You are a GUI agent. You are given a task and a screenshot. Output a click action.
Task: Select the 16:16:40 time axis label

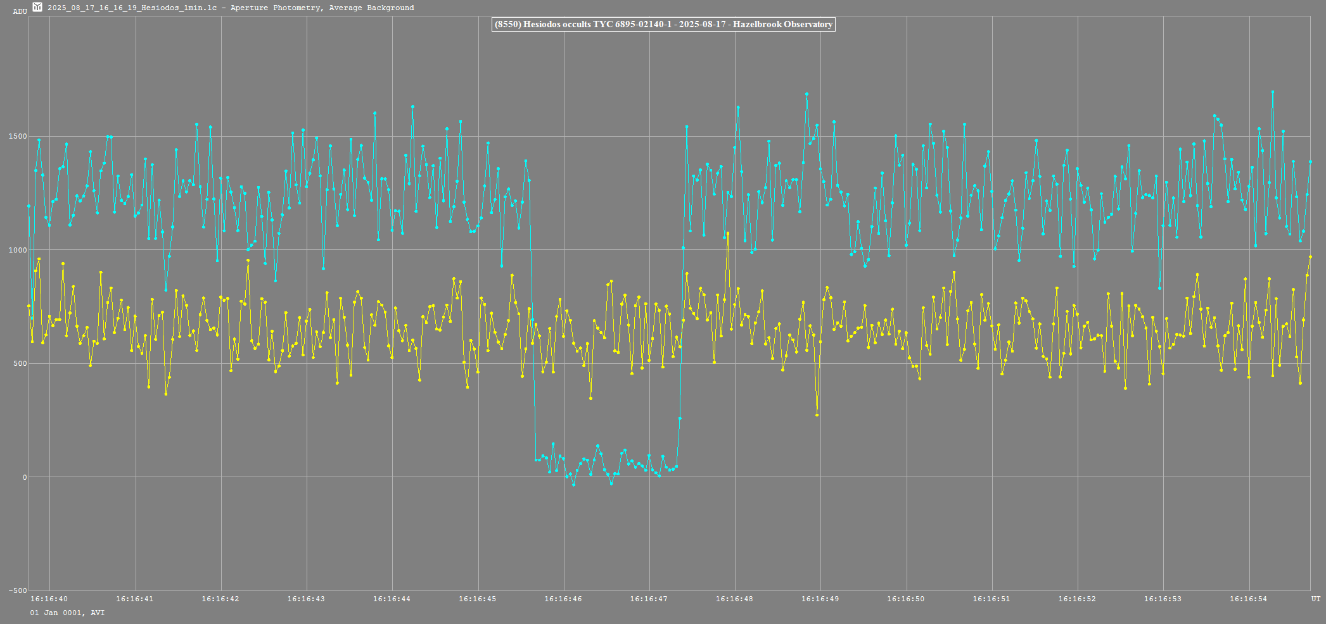[x=49, y=599]
